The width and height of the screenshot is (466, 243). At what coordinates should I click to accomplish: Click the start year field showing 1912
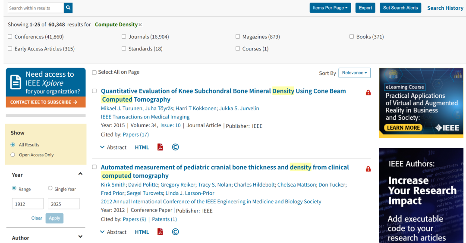coord(28,204)
